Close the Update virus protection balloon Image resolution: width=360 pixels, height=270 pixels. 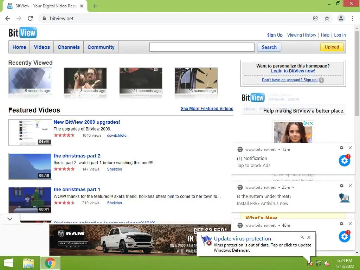tap(309, 237)
